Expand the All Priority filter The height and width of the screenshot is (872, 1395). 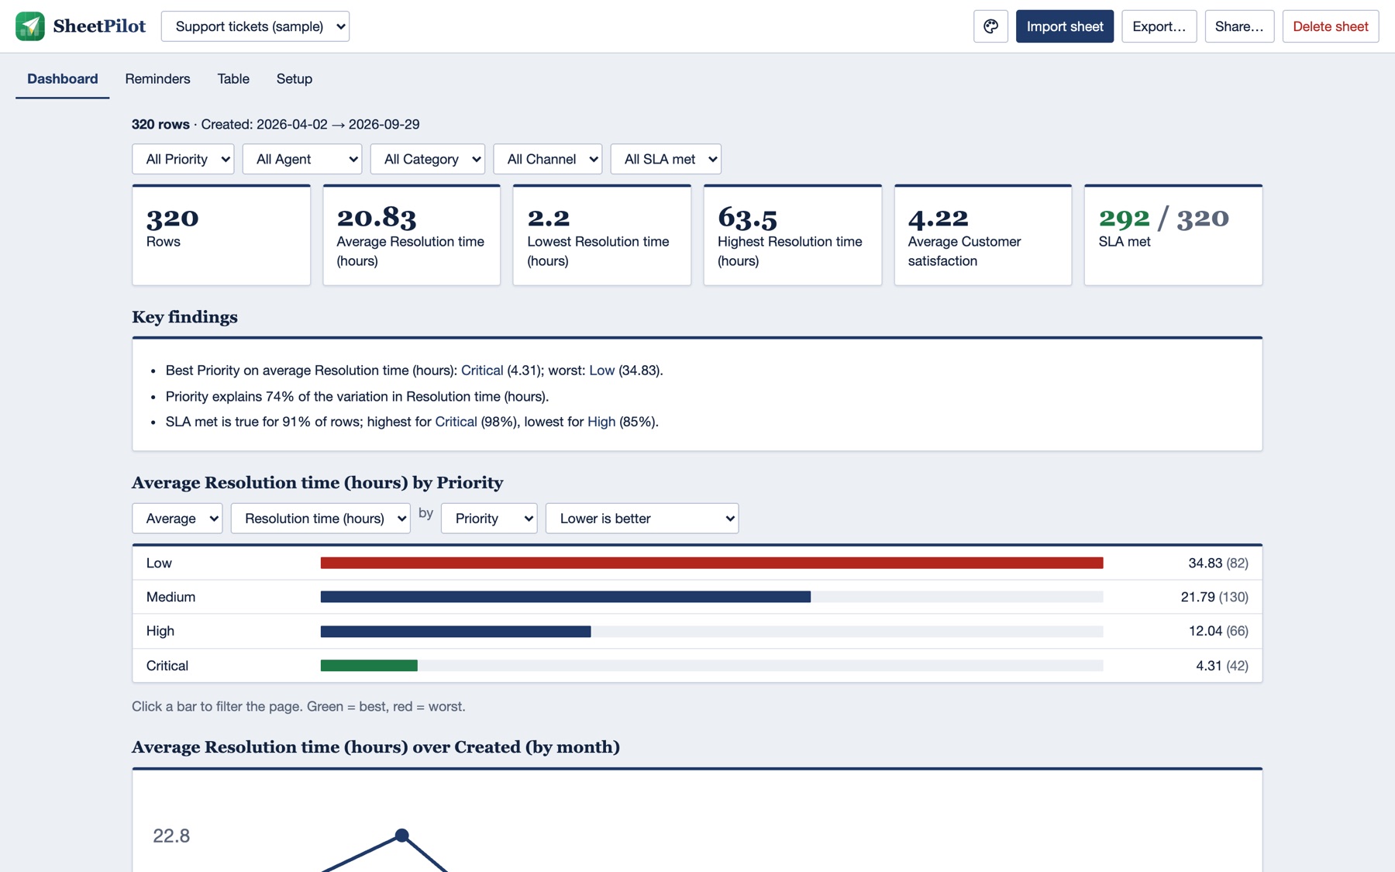[183, 159]
